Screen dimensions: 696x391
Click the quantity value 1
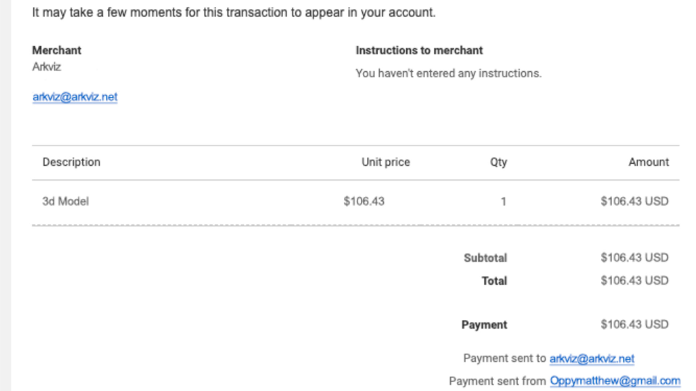(503, 202)
